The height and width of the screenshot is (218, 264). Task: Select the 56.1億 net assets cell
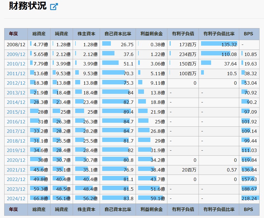pos(62,199)
